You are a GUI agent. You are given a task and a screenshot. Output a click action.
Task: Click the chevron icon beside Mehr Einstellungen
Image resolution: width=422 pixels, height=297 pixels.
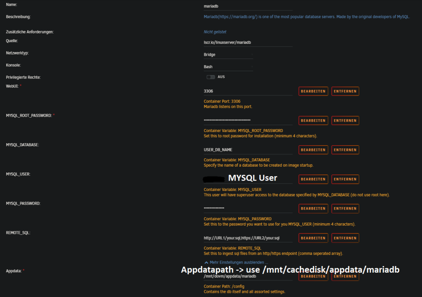(206, 262)
